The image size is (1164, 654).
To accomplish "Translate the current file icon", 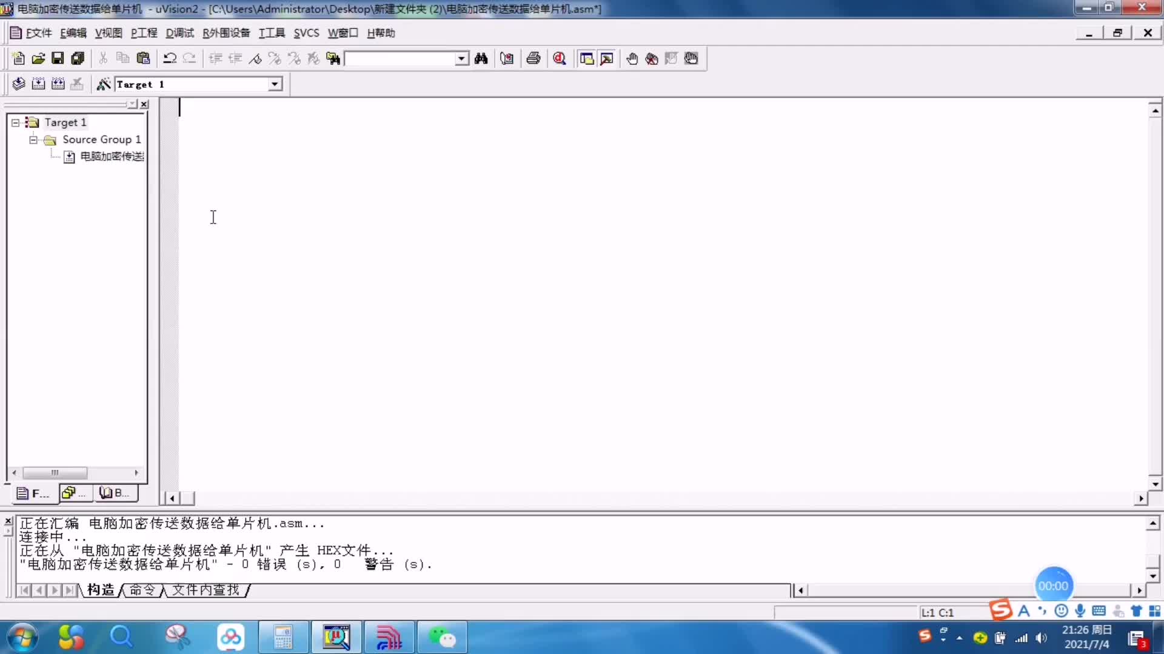I will click(x=18, y=84).
